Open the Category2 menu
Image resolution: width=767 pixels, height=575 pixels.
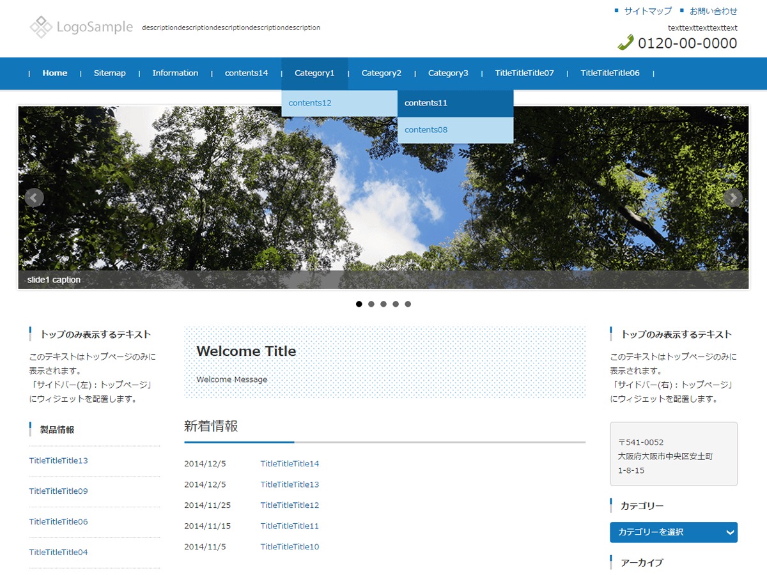[382, 73]
